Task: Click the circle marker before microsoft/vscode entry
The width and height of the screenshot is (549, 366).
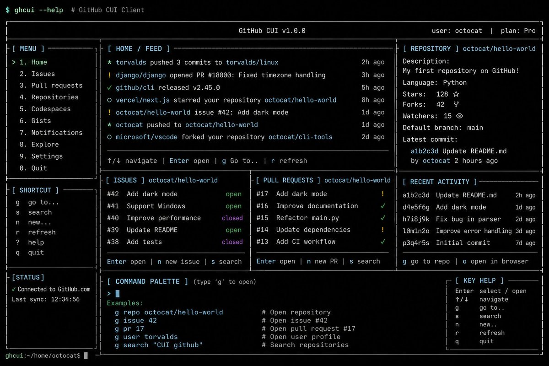Action: pos(109,137)
